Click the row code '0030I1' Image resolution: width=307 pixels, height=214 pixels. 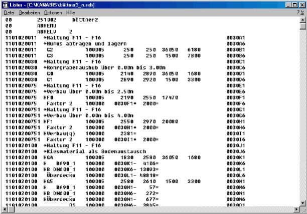tap(236, 133)
